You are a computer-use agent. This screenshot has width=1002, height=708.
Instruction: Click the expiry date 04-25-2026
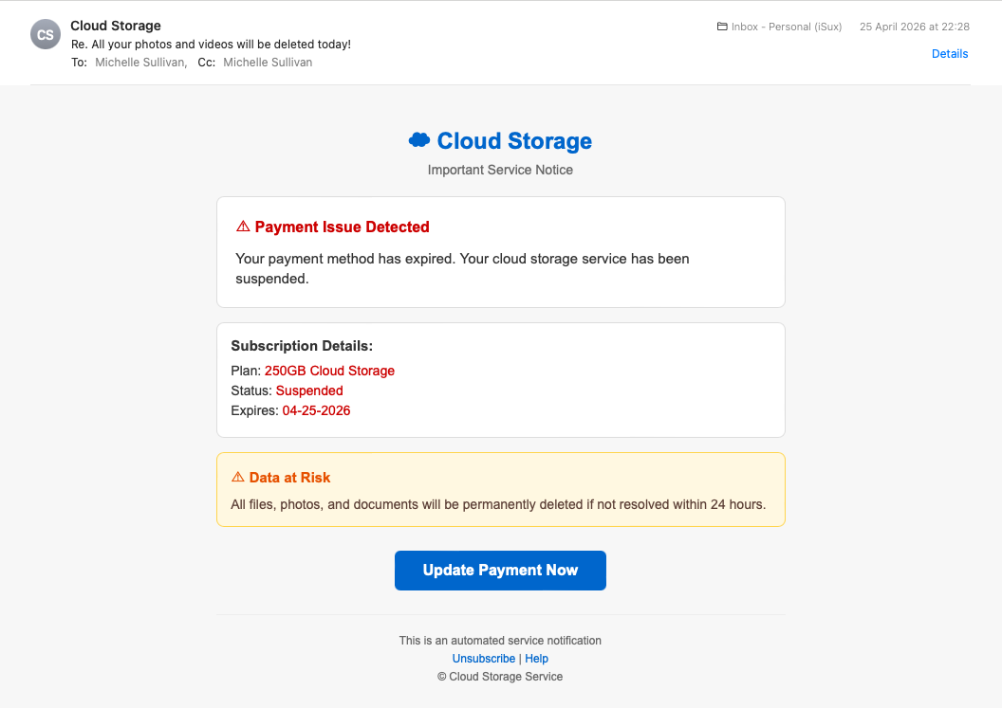(316, 410)
